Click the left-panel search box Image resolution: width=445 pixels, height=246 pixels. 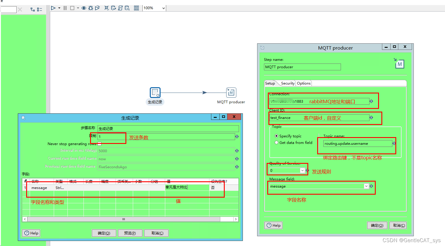tap(8, 9)
